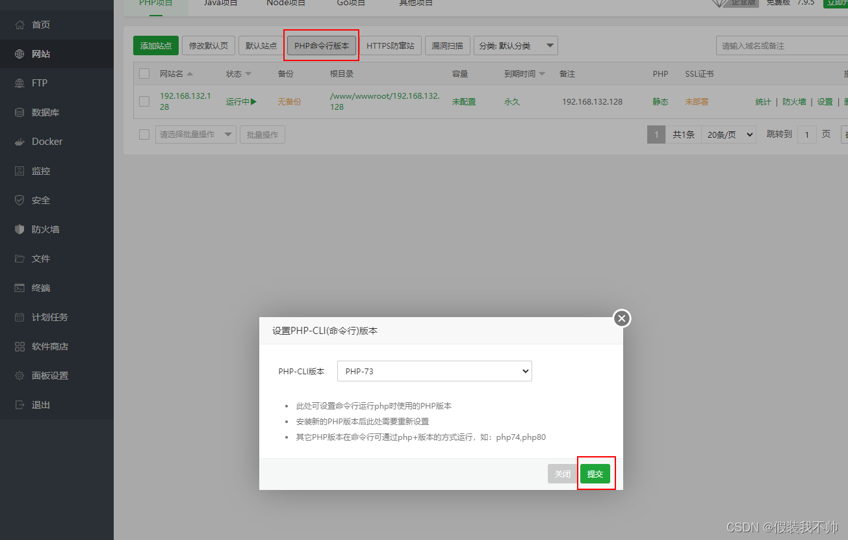
Task: Click the FTP icon in sidebar
Action: click(19, 83)
